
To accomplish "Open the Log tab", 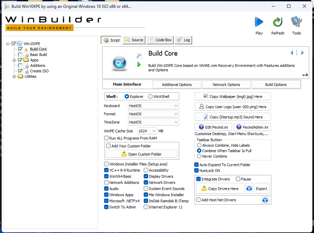I will [x=184, y=40].
